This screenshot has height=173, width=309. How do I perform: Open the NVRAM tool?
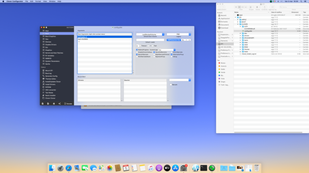point(49,87)
